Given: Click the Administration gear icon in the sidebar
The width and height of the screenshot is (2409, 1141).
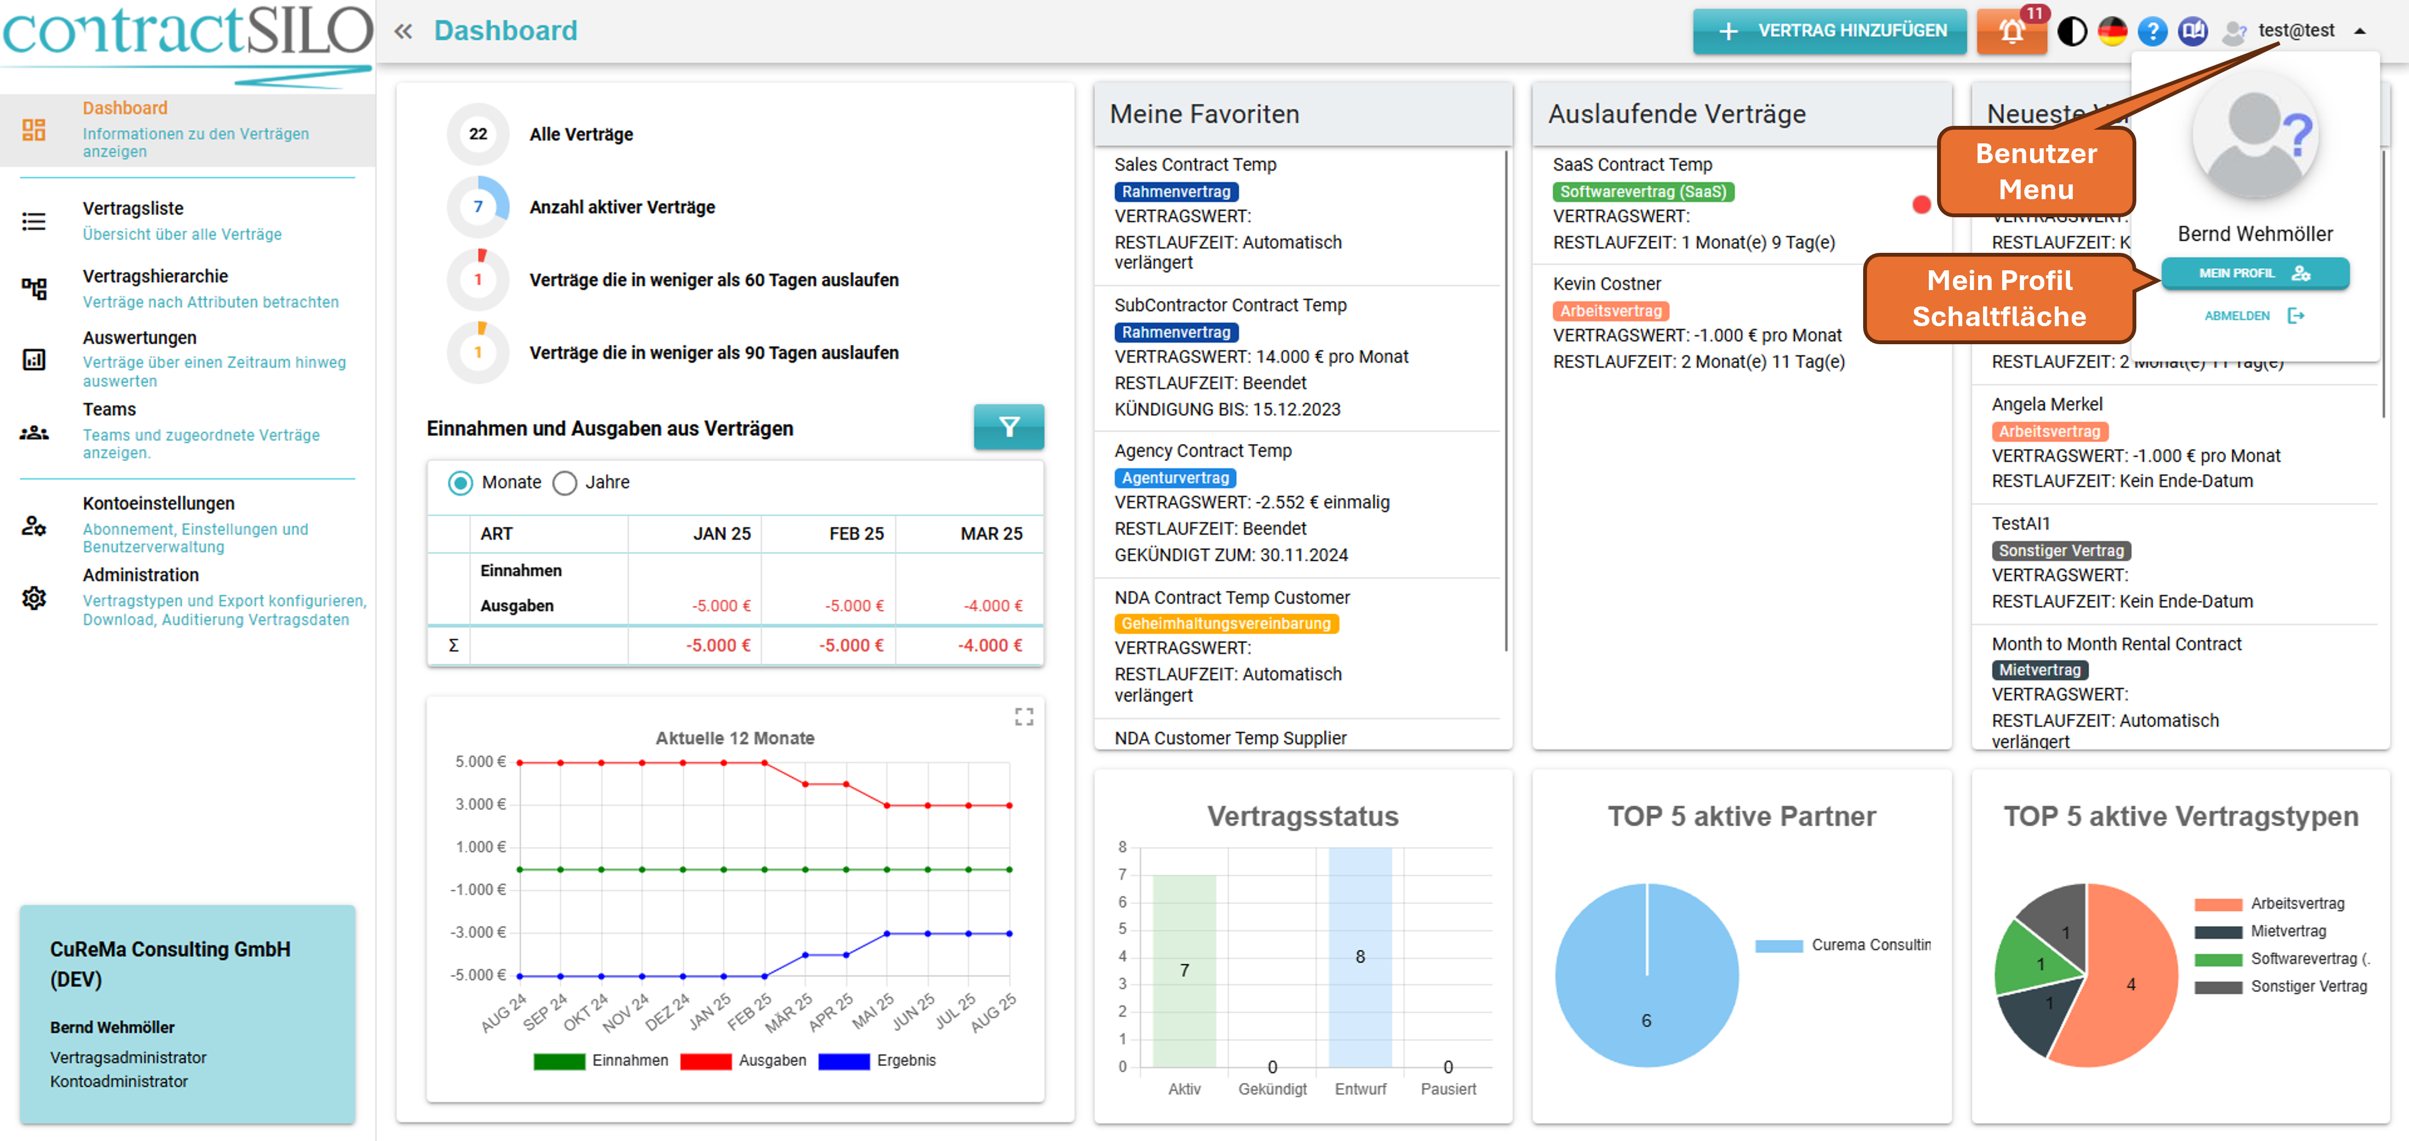Looking at the screenshot, I should coord(33,597).
